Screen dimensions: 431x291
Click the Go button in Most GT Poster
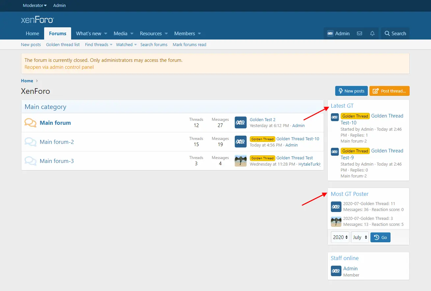pos(380,237)
